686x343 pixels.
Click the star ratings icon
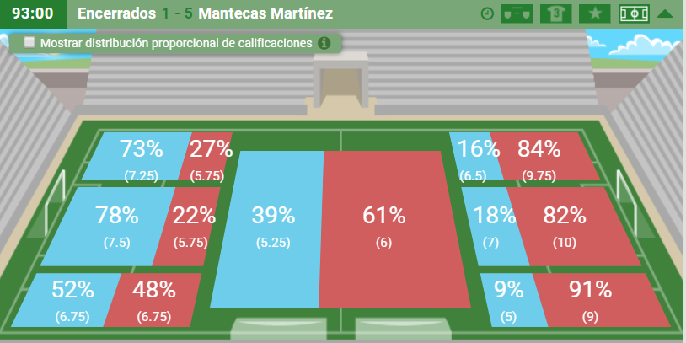[595, 14]
